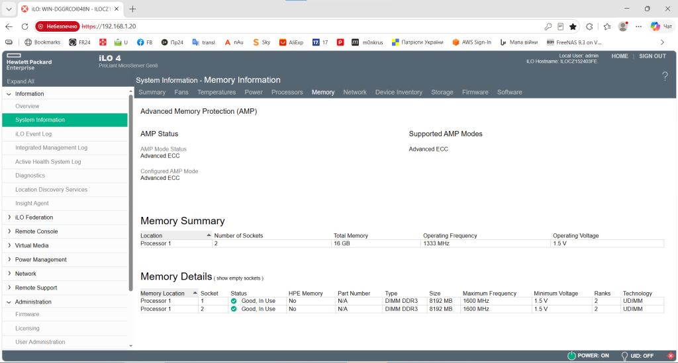
Task: Open saved passwords key icon
Action: pos(548,26)
